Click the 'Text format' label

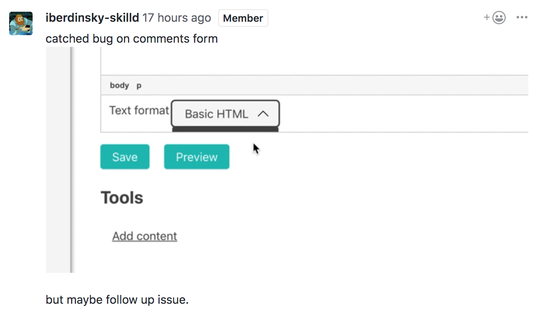click(139, 110)
